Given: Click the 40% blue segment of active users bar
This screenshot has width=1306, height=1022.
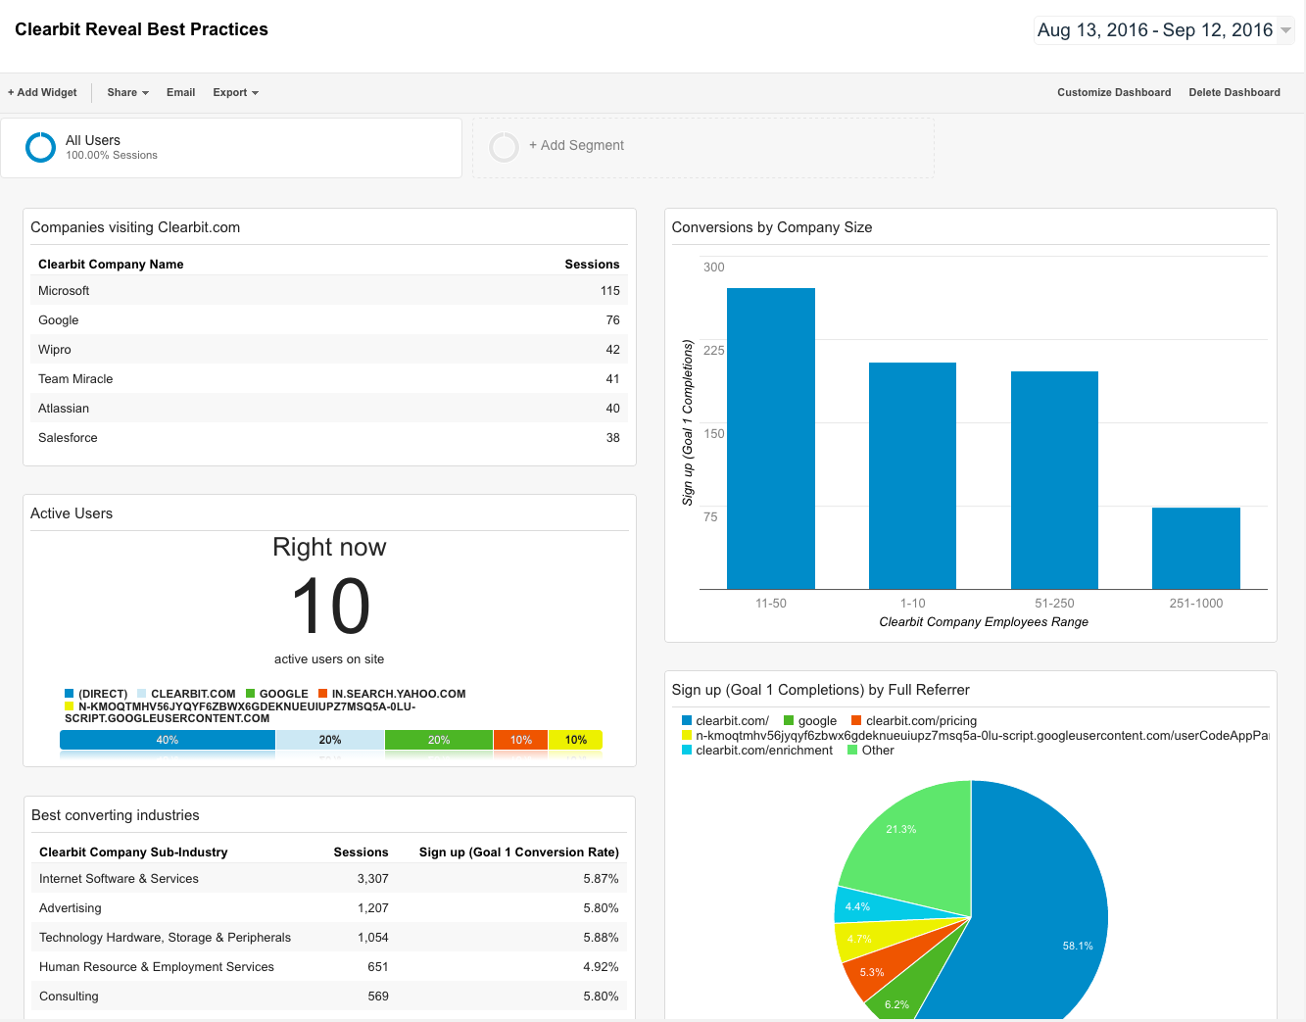Looking at the screenshot, I should (168, 740).
